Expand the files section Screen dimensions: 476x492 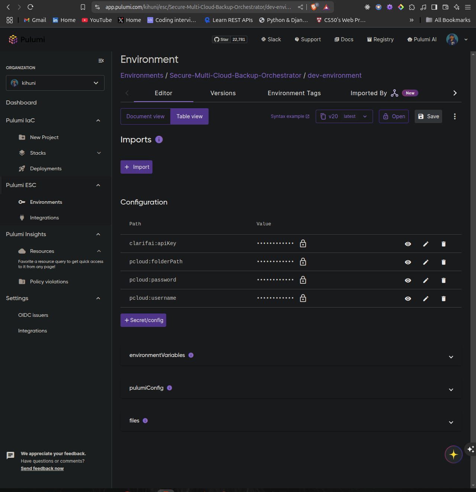[x=451, y=422]
